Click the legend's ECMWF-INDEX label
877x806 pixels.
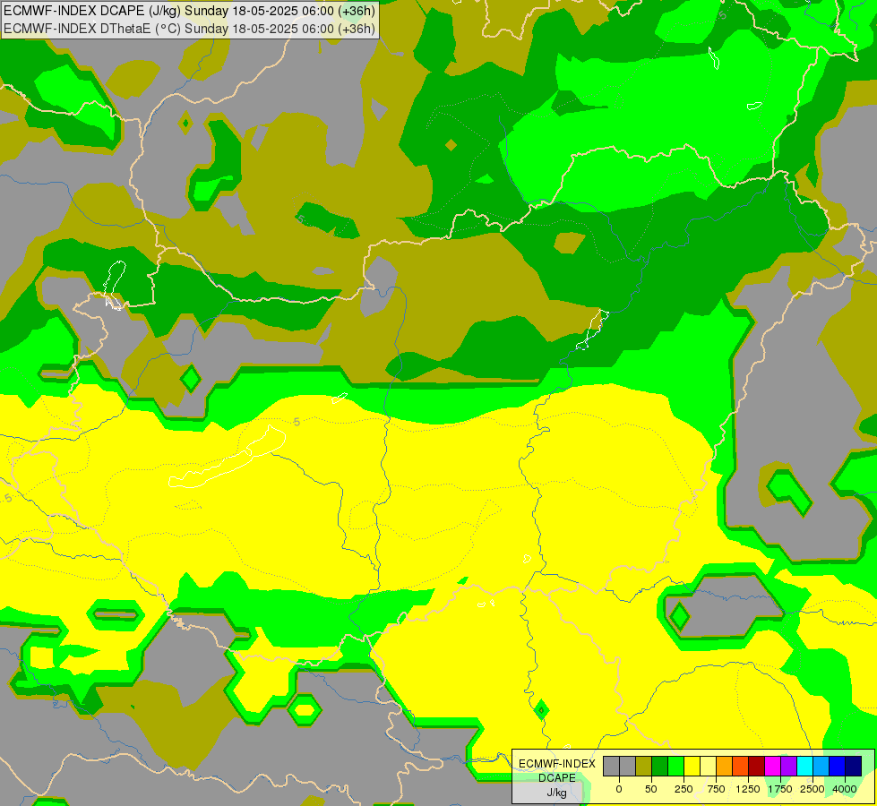557,764
